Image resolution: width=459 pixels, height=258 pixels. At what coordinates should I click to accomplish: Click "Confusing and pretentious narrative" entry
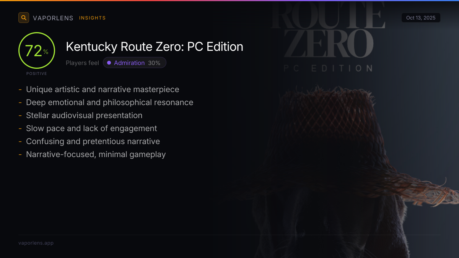pyautogui.click(x=93, y=141)
